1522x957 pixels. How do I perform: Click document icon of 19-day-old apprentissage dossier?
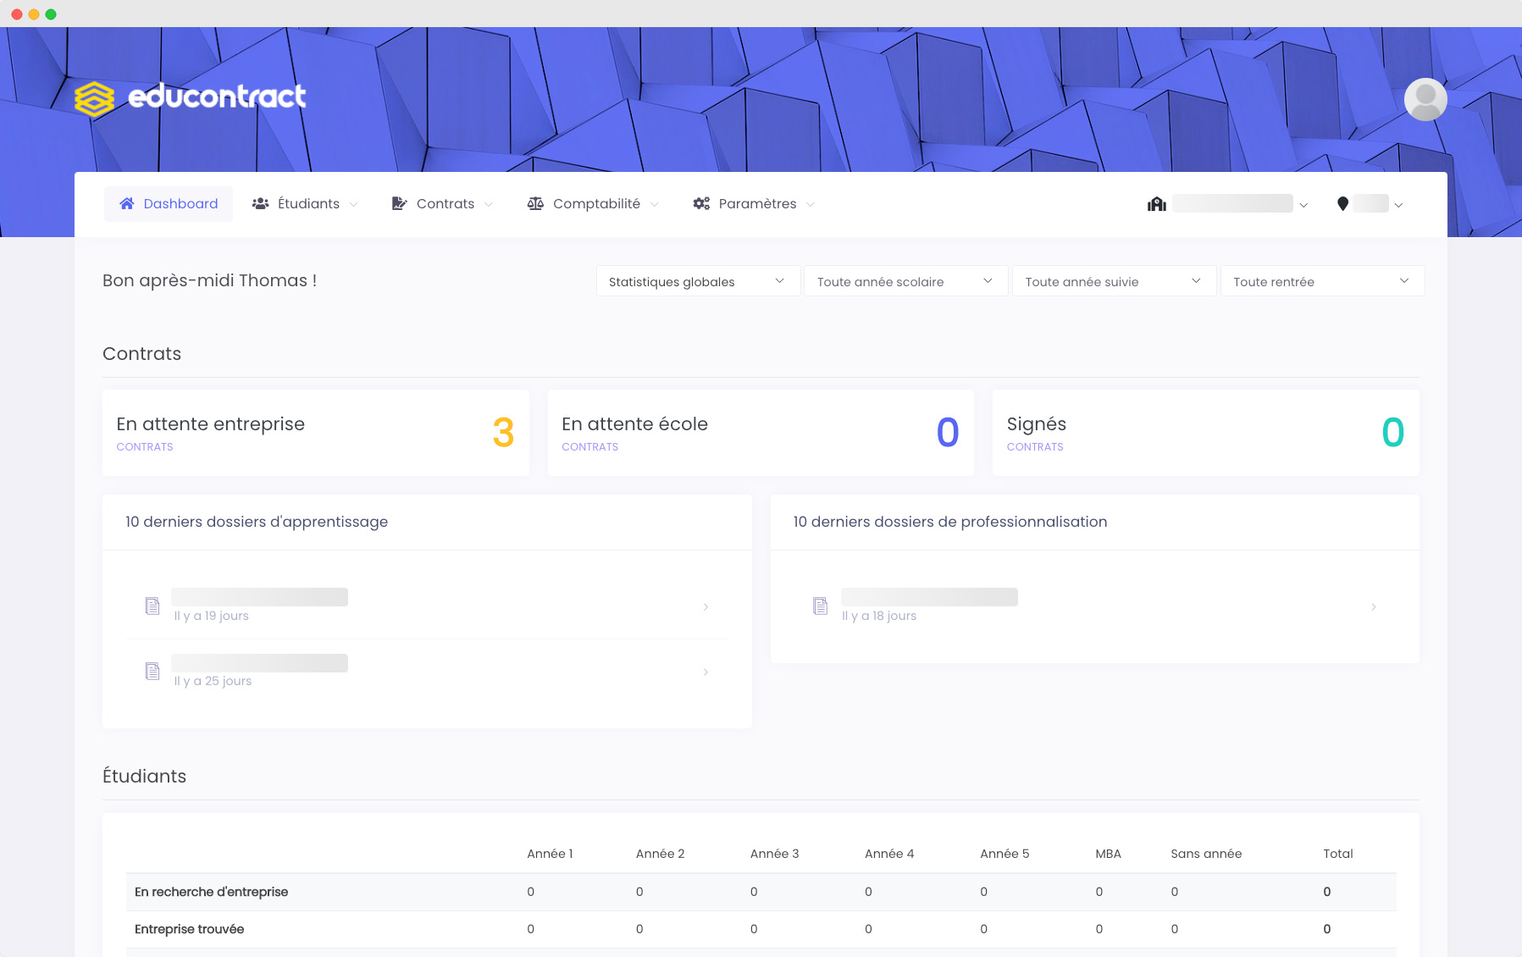(152, 606)
